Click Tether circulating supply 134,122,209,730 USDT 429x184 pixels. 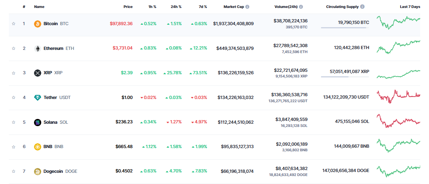(x=346, y=97)
